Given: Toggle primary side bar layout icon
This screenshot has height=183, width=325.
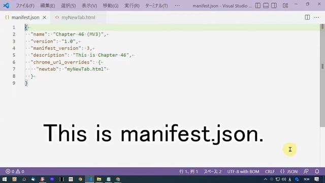Looking at the screenshot, I should [258, 6].
